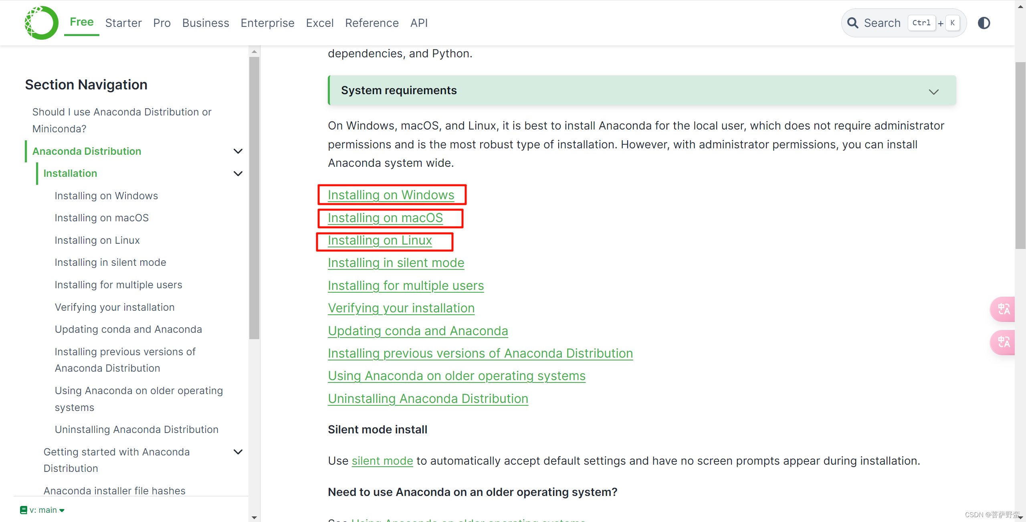Click the main page scrollbar up arrow
This screenshot has height=522, width=1026.
(x=1020, y=7)
